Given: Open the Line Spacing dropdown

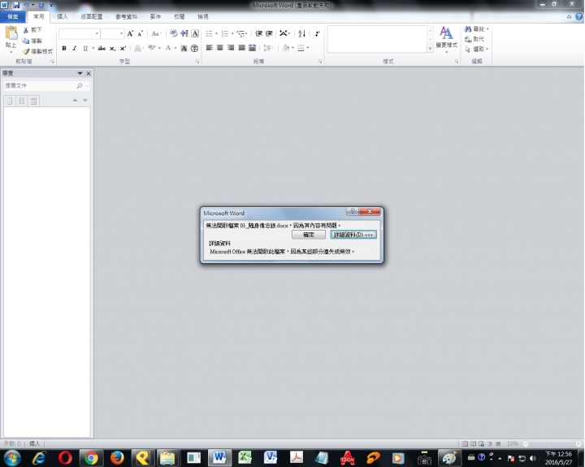Looking at the screenshot, I should coord(268,48).
